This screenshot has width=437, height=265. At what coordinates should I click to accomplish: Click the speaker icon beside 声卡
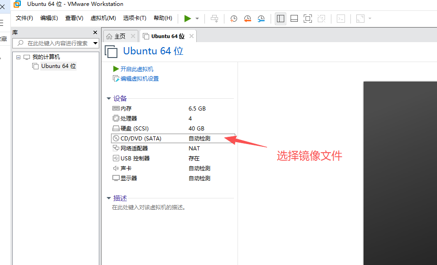pos(116,169)
